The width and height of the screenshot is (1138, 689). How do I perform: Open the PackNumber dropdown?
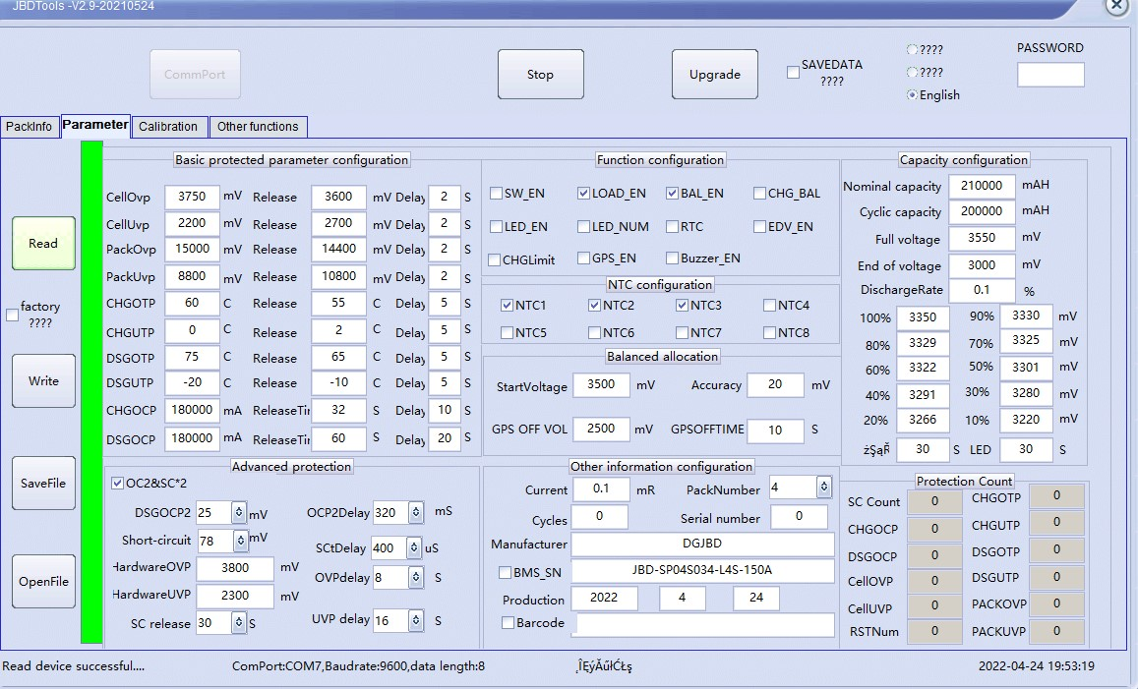click(x=823, y=488)
